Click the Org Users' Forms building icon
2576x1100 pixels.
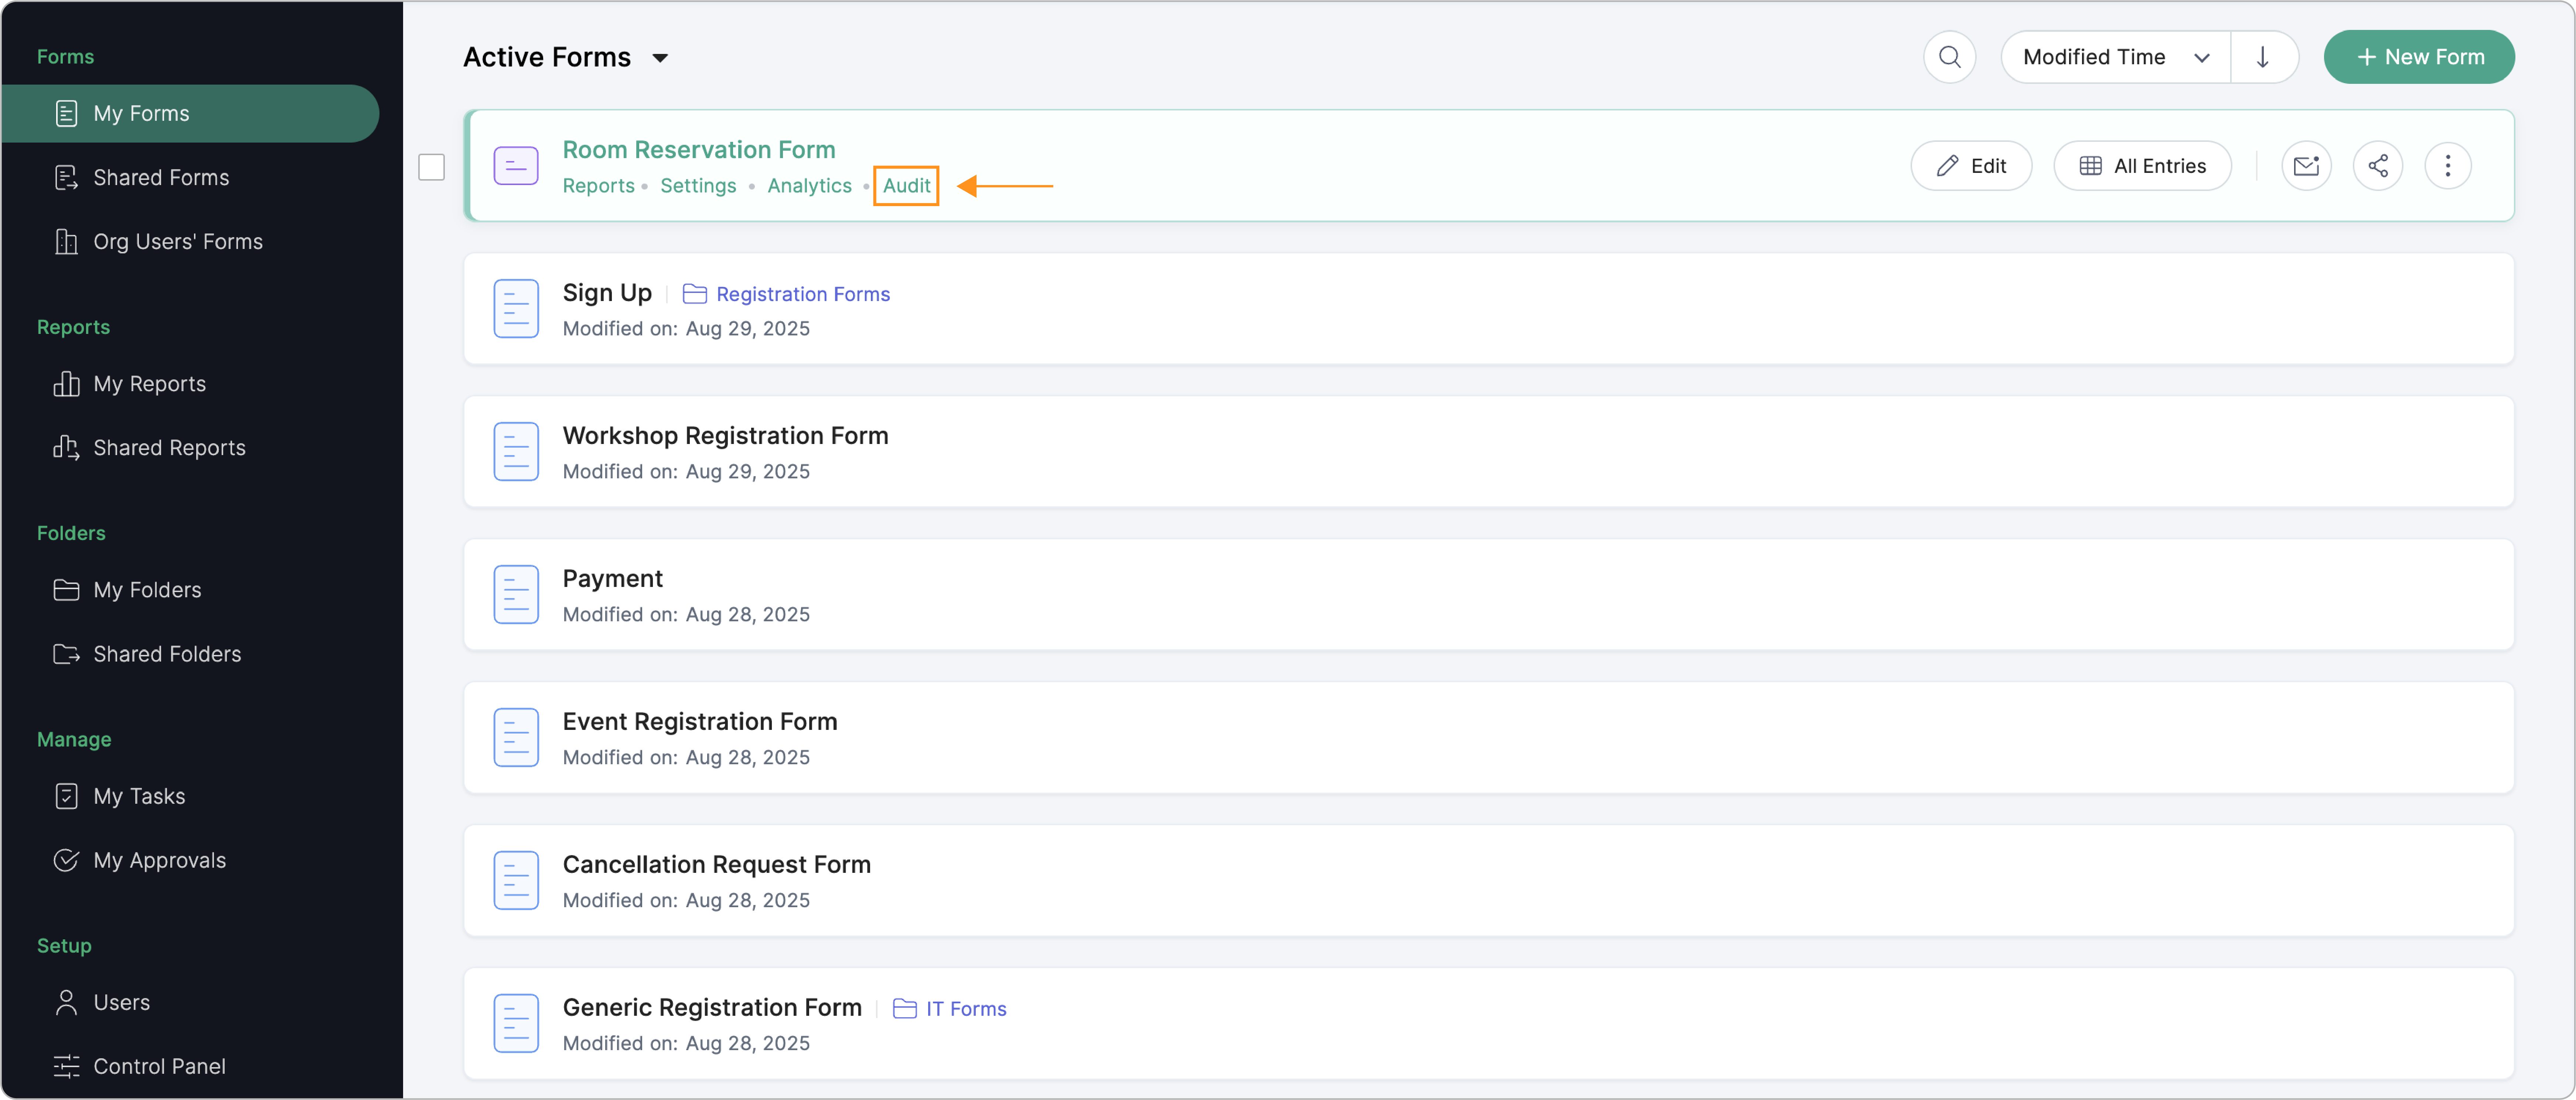66,242
